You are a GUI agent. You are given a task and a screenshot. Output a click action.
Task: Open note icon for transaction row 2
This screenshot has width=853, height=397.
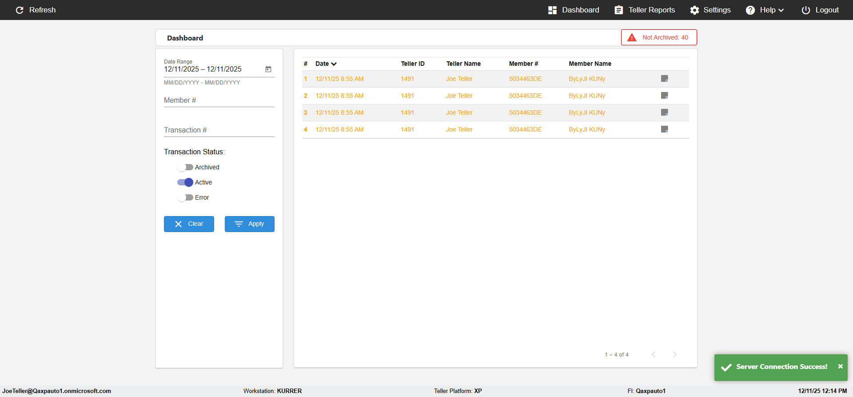(665, 96)
